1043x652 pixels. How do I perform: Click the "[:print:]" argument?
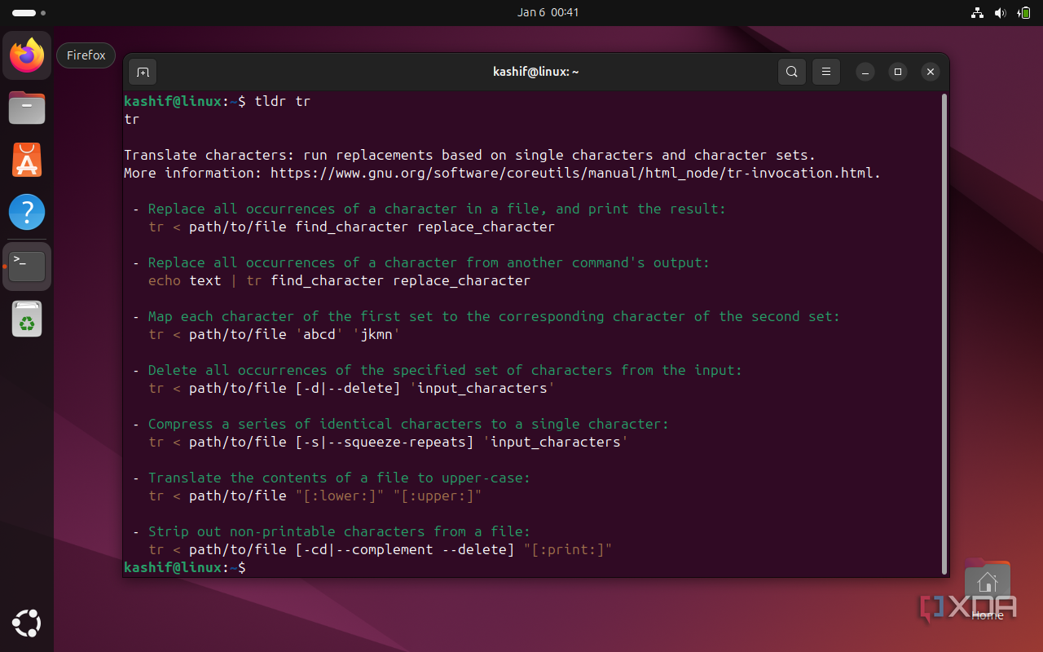tap(567, 549)
